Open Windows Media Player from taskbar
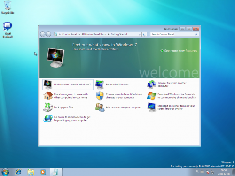Image resolution: width=235 pixels, height=176 pixels. tap(43, 172)
